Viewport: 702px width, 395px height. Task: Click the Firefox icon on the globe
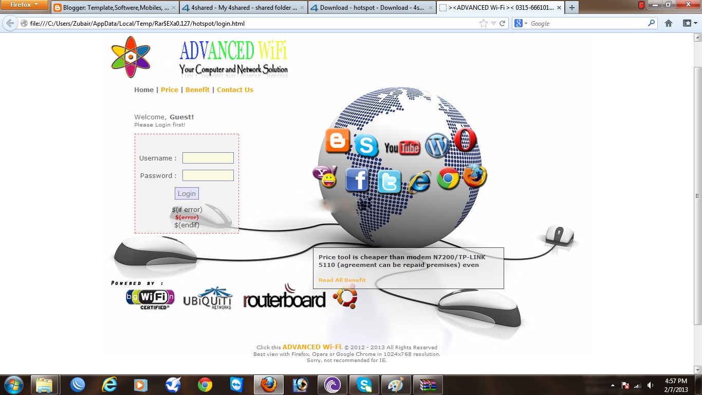point(475,176)
